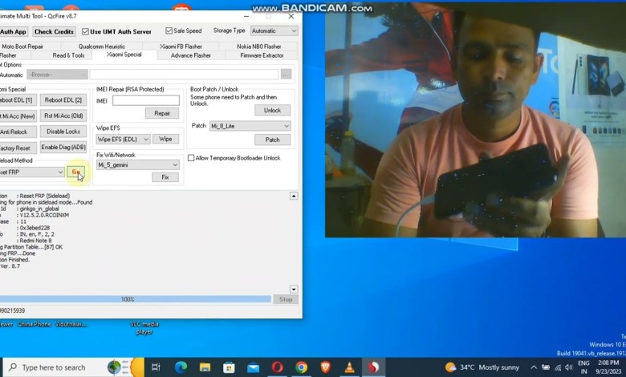
Task: Open the Patch model Mi_8_Lite dropdown
Action: tap(250, 126)
